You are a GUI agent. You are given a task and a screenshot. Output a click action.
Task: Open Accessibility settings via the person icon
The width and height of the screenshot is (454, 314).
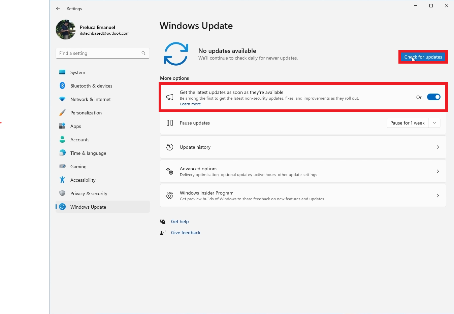pyautogui.click(x=62, y=180)
